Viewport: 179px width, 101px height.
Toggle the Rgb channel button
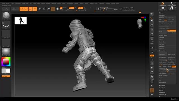(72, 8)
